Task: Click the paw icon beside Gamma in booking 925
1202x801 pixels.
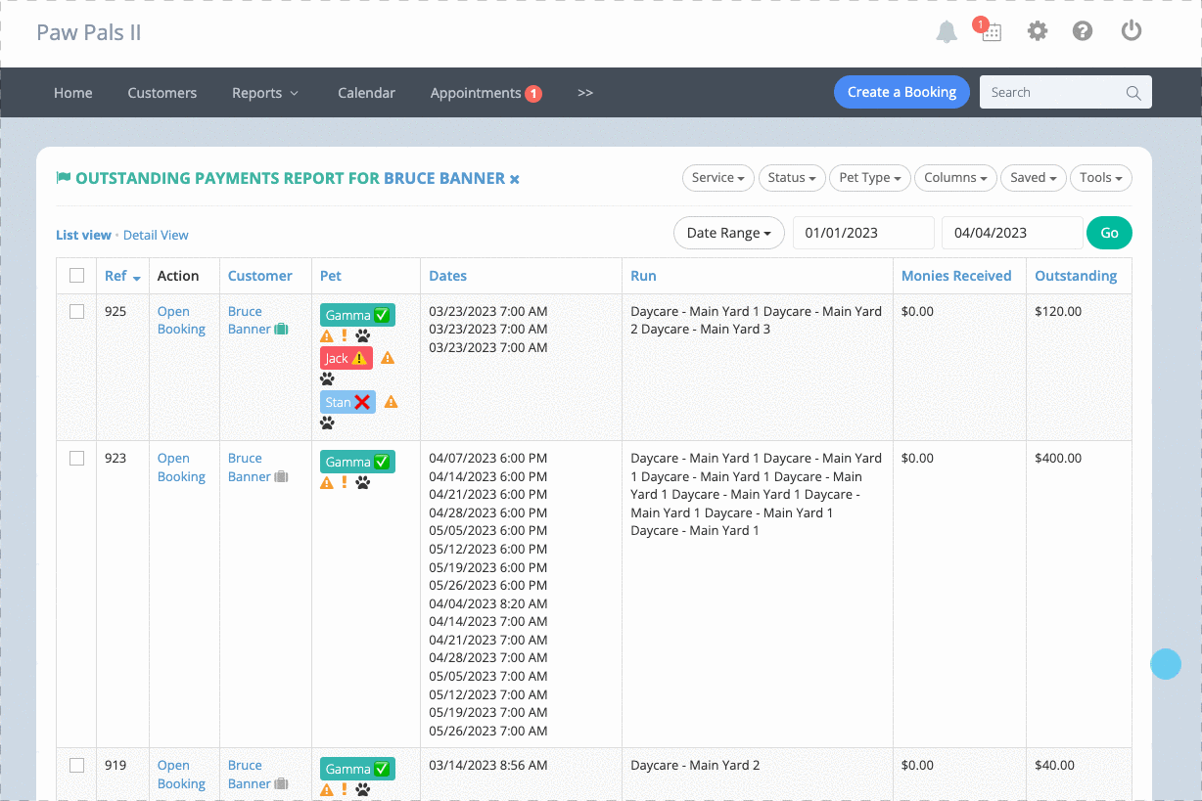Action: (363, 336)
